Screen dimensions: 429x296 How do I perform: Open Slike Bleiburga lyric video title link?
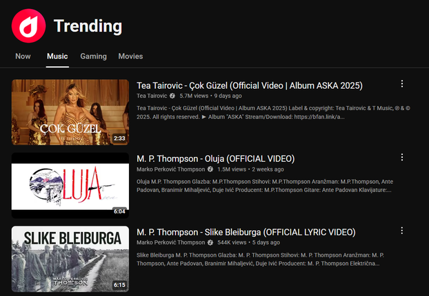246,233
